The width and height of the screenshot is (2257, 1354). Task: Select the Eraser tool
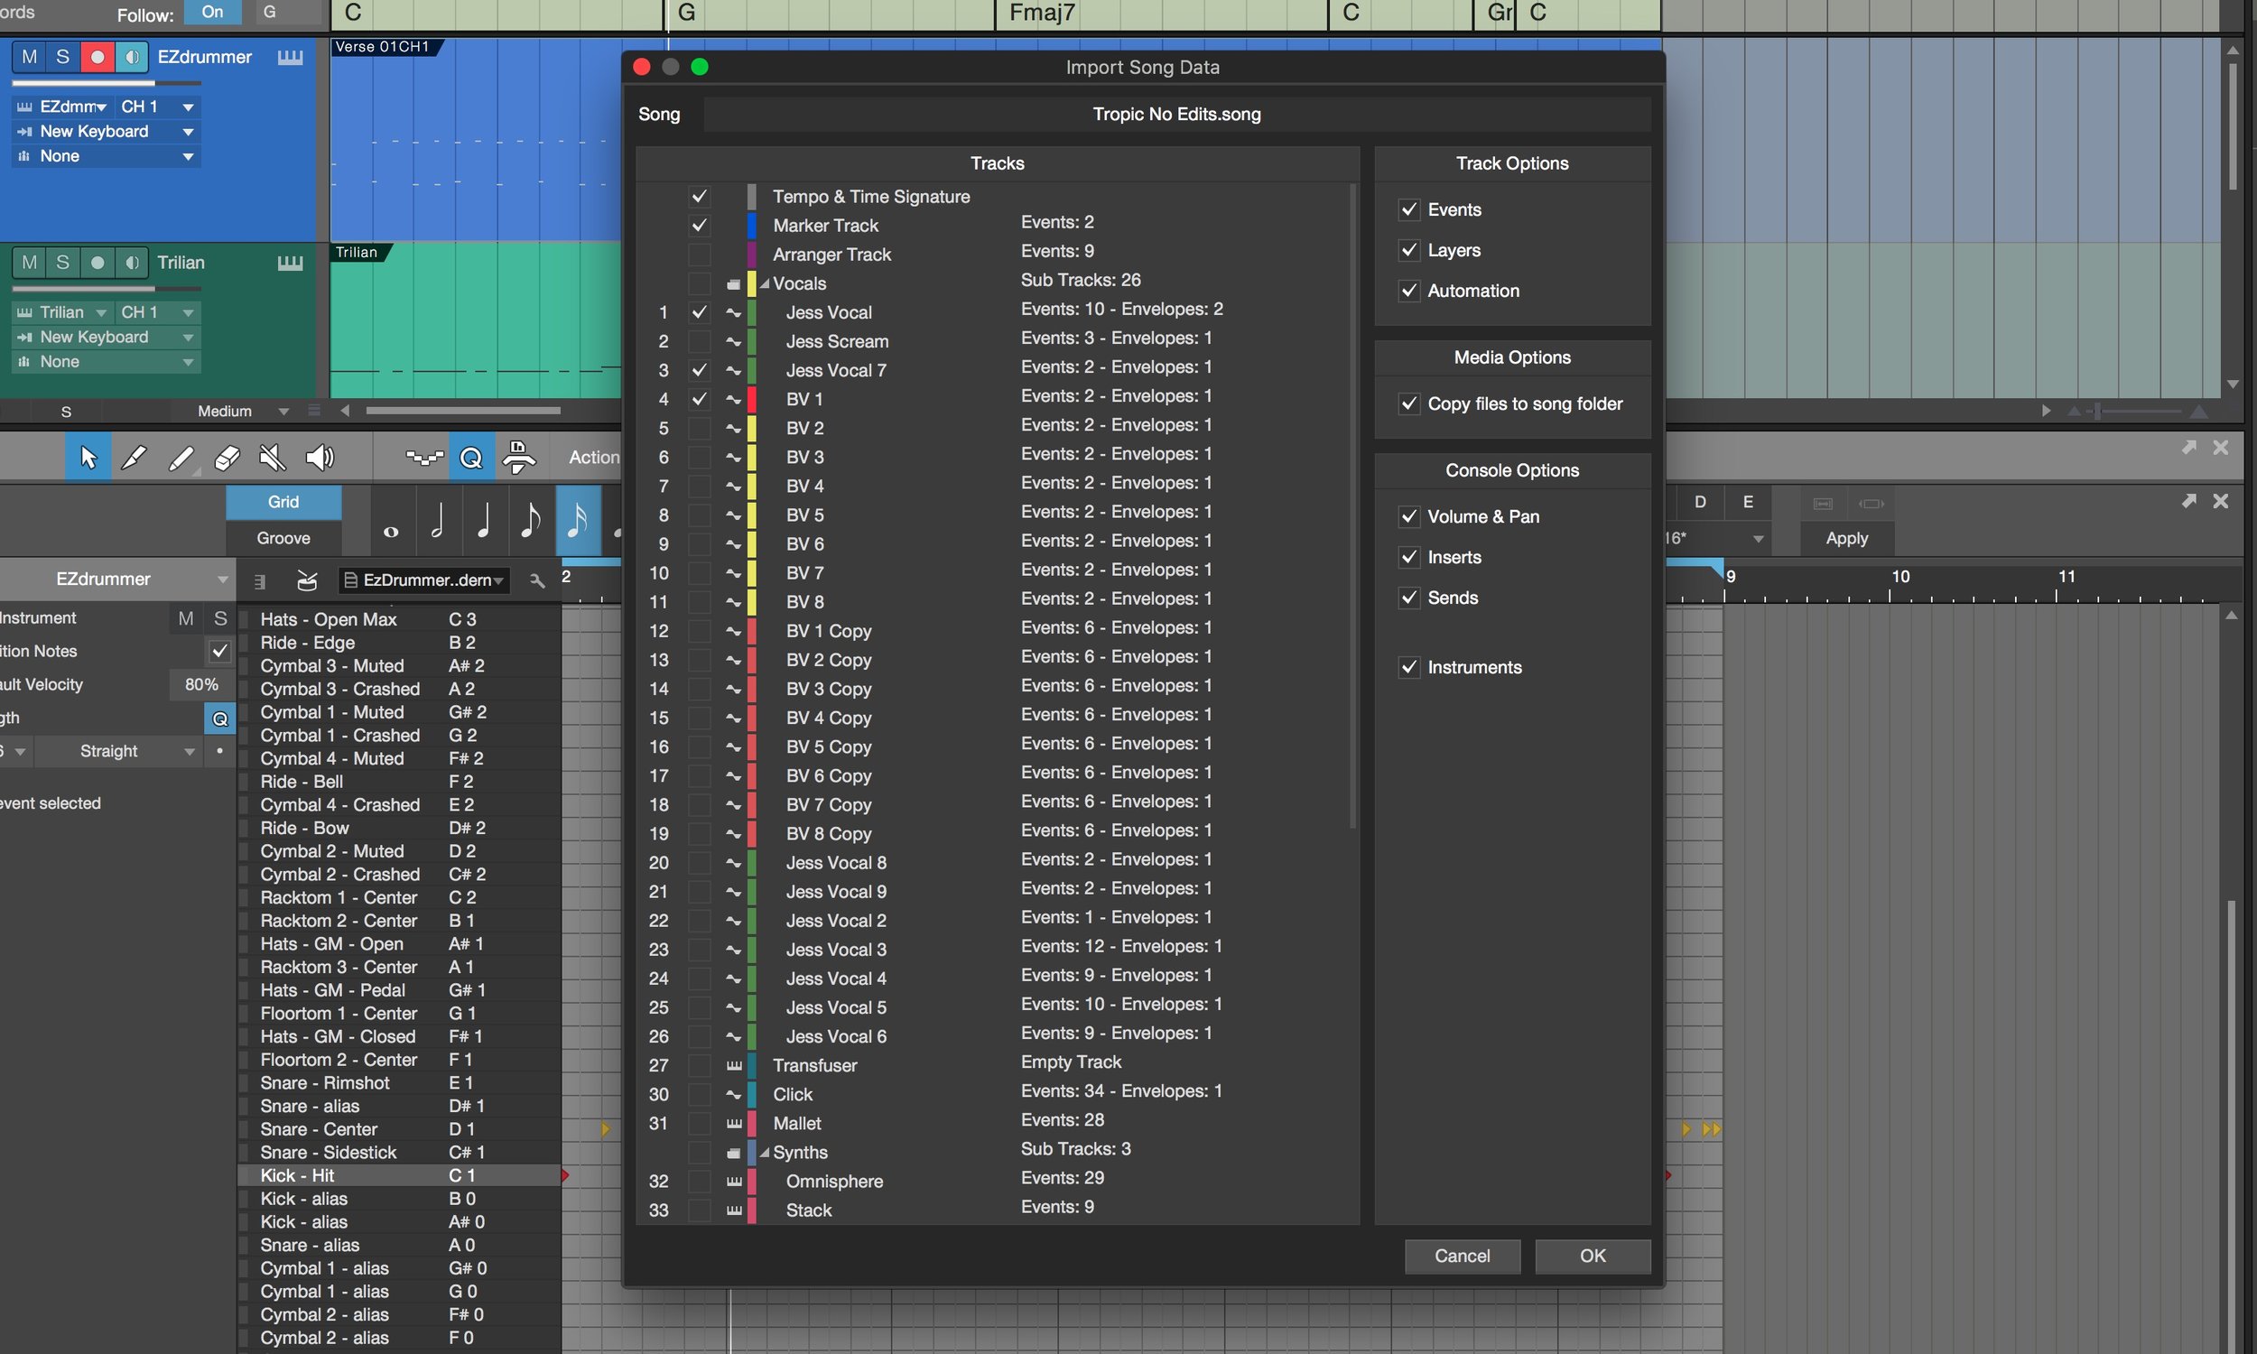pyautogui.click(x=227, y=457)
